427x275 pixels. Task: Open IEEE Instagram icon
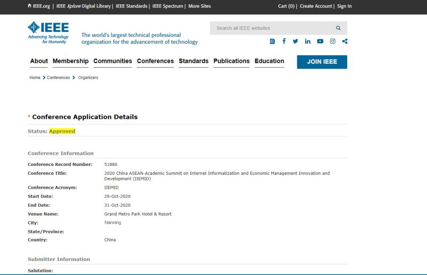tap(333, 41)
